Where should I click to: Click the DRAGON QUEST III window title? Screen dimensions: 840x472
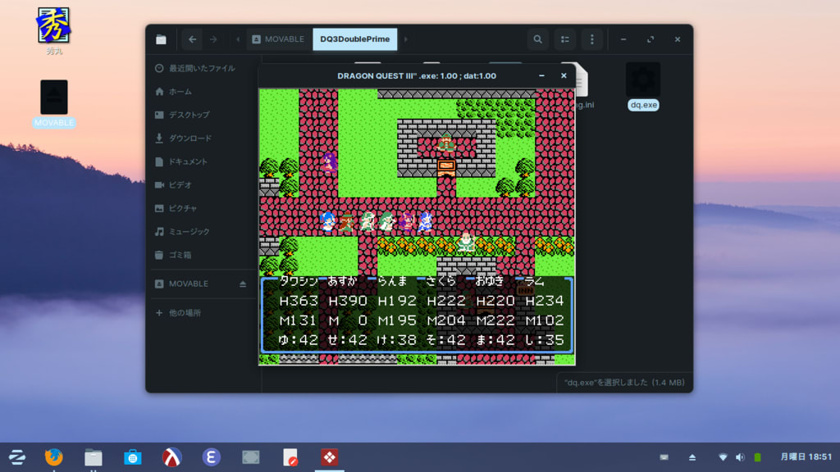coord(417,76)
